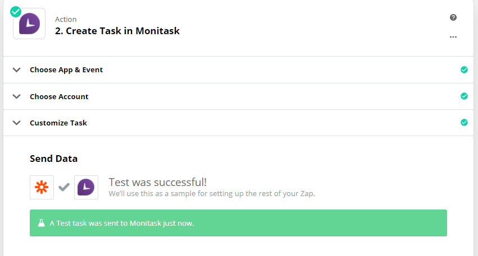Click the Zapier orange asterisk icon
Screen dimensions: 478x256
(42, 187)
